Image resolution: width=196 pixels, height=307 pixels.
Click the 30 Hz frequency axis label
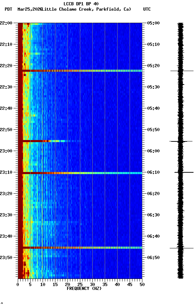click(x=93, y=285)
